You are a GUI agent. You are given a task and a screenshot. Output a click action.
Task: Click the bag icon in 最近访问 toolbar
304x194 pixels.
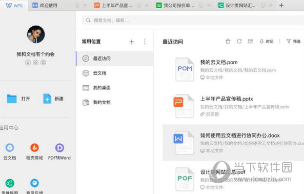pyautogui.click(x=228, y=41)
